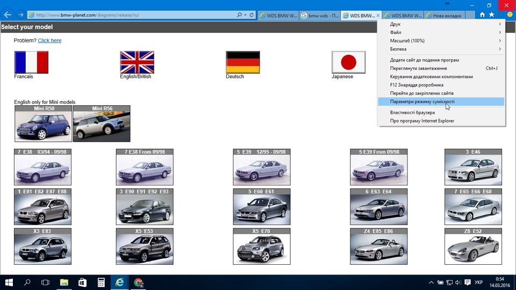Open the 5 E60 E61 model
Viewport: 516px width, 290px height.
tap(262, 207)
